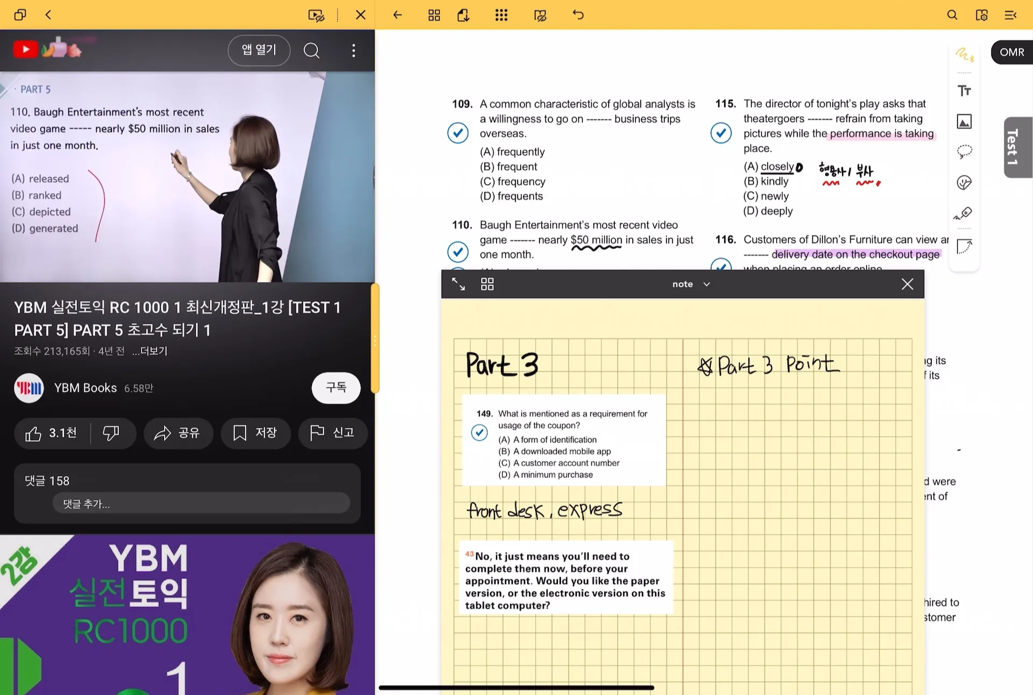Open the insert image tool

coord(964,121)
